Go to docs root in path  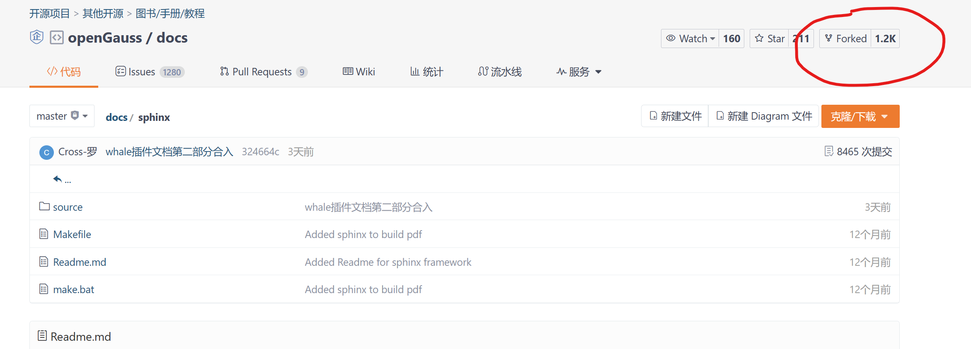[x=116, y=117]
